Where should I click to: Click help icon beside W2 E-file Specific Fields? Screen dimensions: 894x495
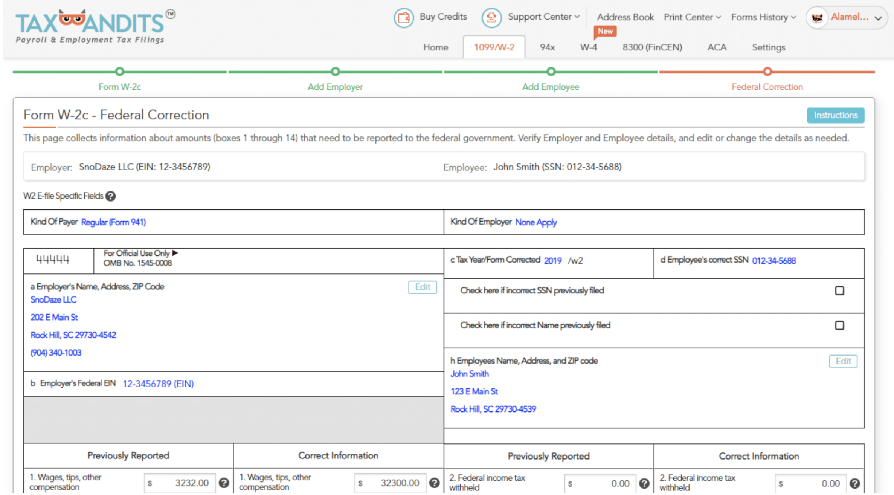(x=110, y=196)
